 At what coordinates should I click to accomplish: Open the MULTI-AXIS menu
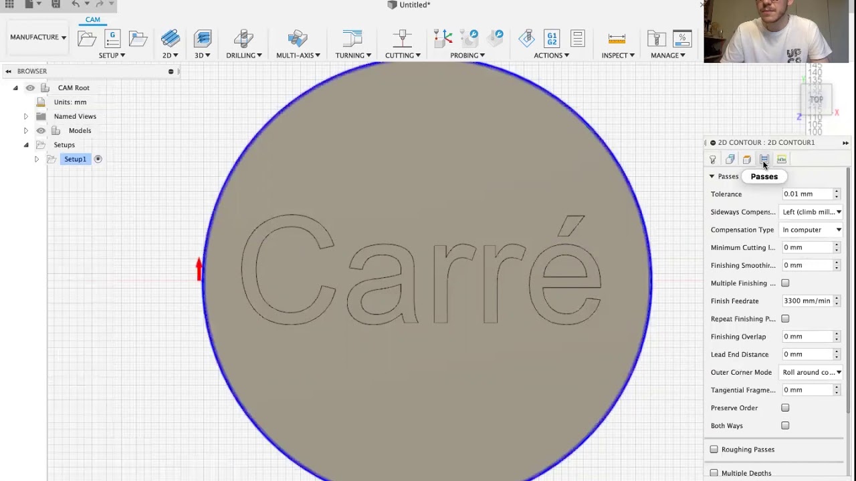298,55
